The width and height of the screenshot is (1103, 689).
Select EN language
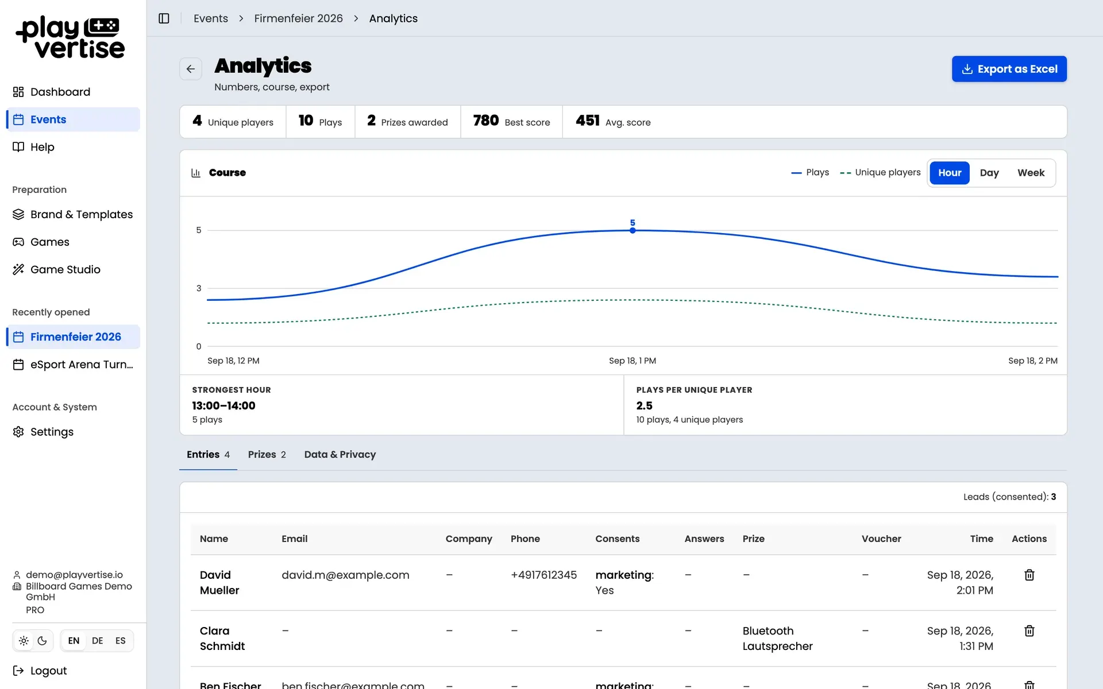(x=74, y=641)
